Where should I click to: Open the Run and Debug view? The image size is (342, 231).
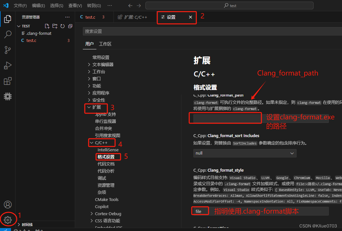point(8,65)
